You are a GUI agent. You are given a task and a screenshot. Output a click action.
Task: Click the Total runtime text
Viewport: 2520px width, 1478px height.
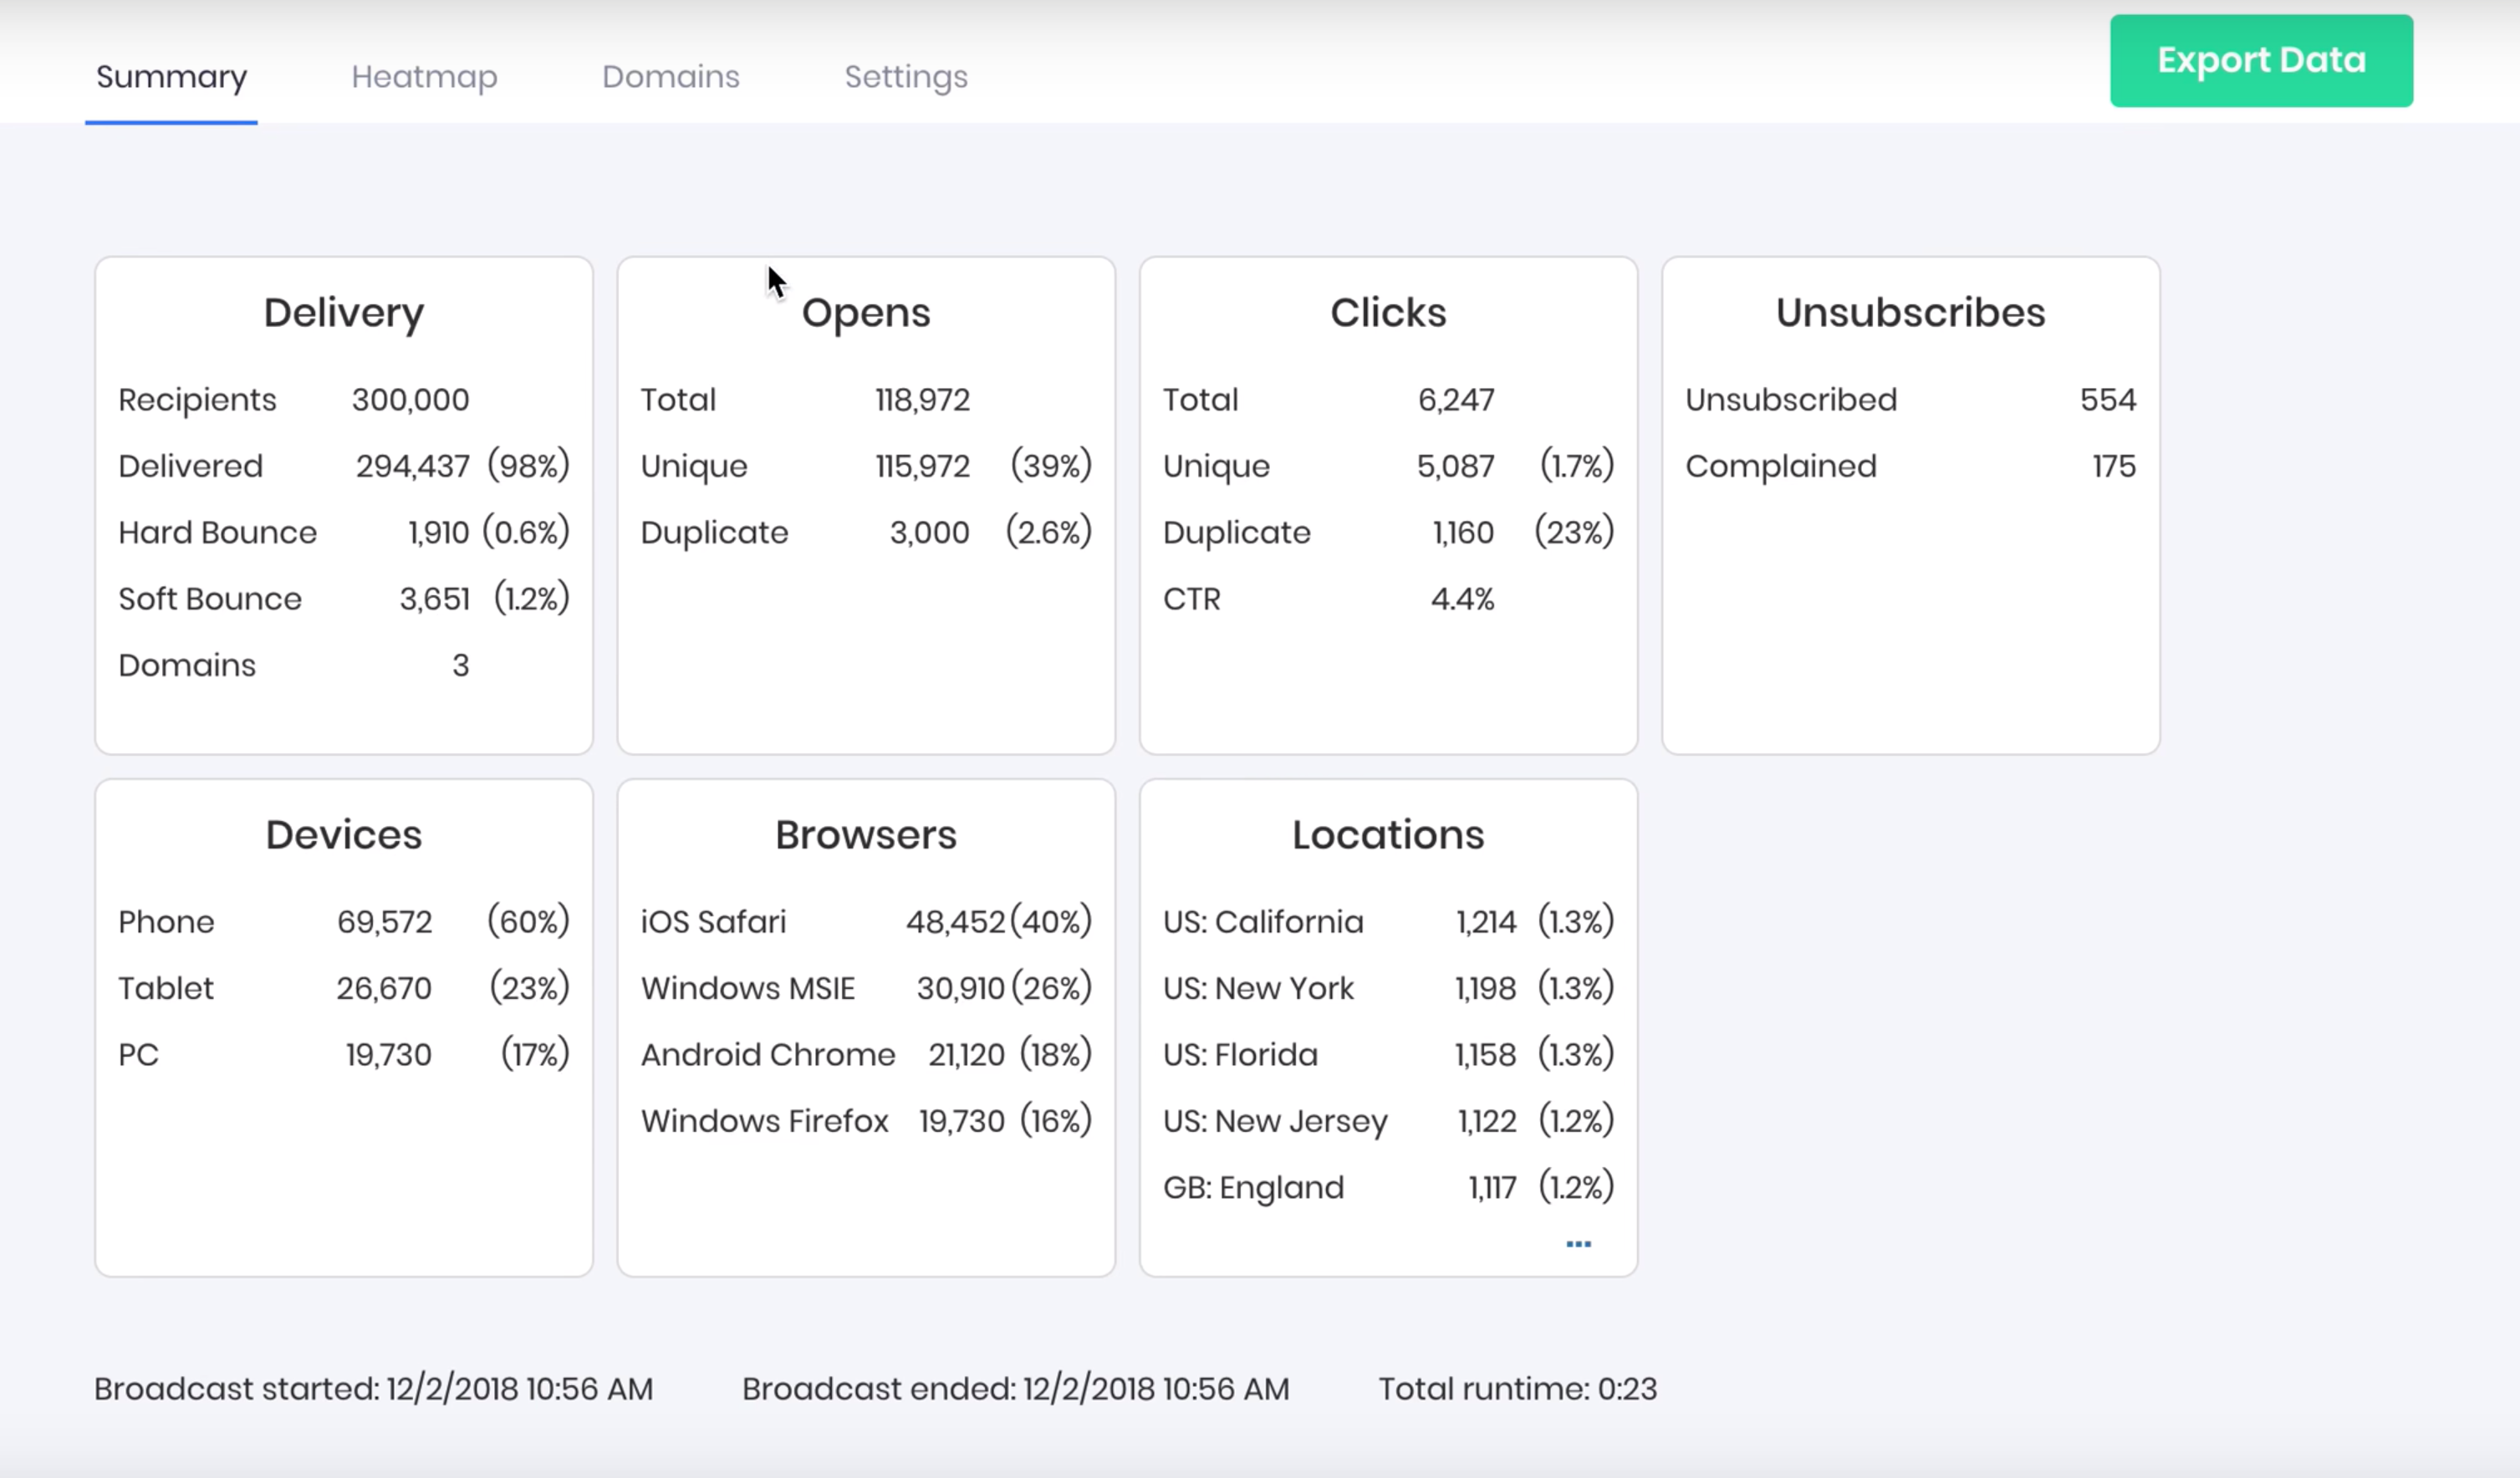pos(1517,1389)
